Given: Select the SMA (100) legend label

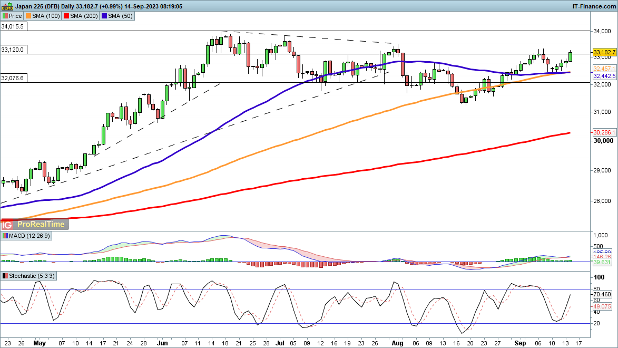Looking at the screenshot, I should point(46,16).
